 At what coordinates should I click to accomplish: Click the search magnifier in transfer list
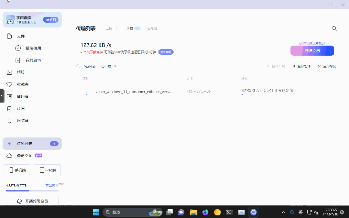point(334,28)
